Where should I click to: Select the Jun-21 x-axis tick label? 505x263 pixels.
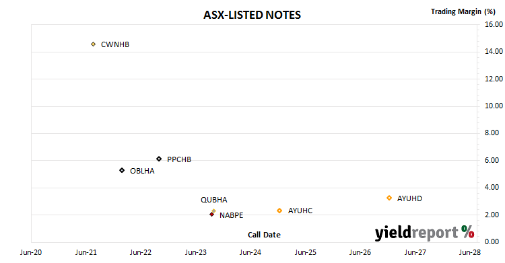point(86,252)
